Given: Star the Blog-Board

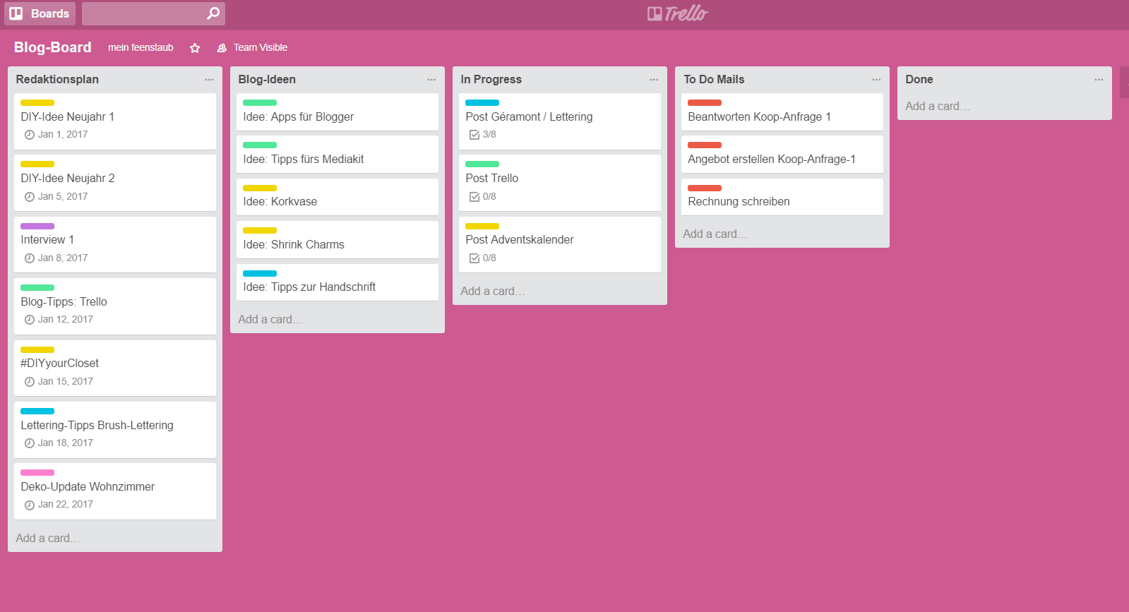Looking at the screenshot, I should 195,48.
